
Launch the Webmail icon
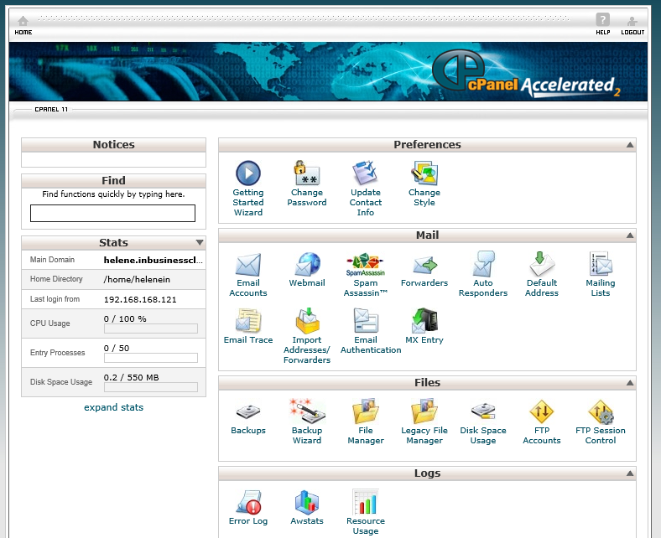click(307, 264)
